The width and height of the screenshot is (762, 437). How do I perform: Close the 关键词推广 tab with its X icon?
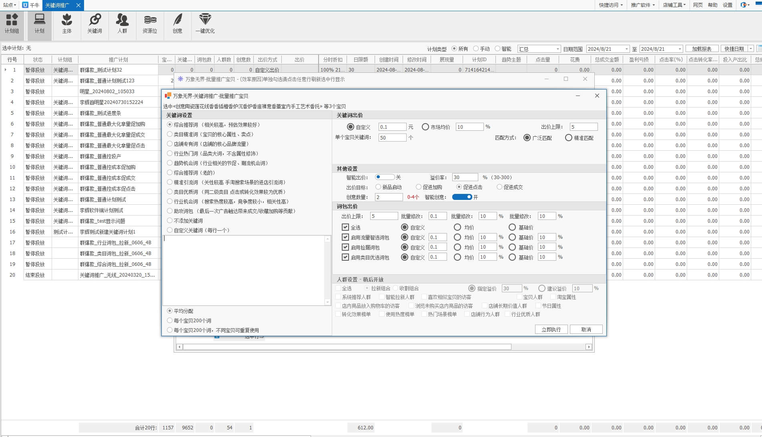pos(78,5)
